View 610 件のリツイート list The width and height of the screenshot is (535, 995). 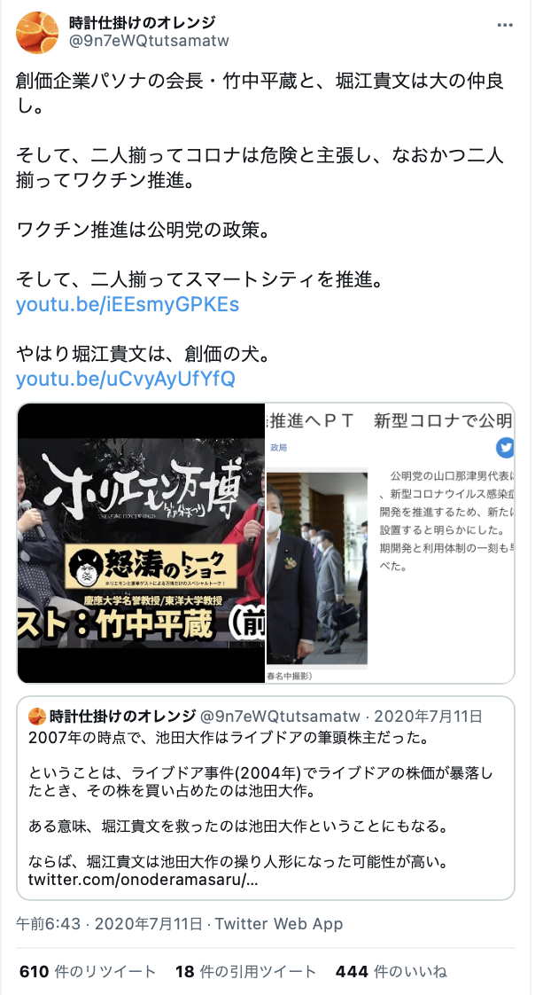88,972
